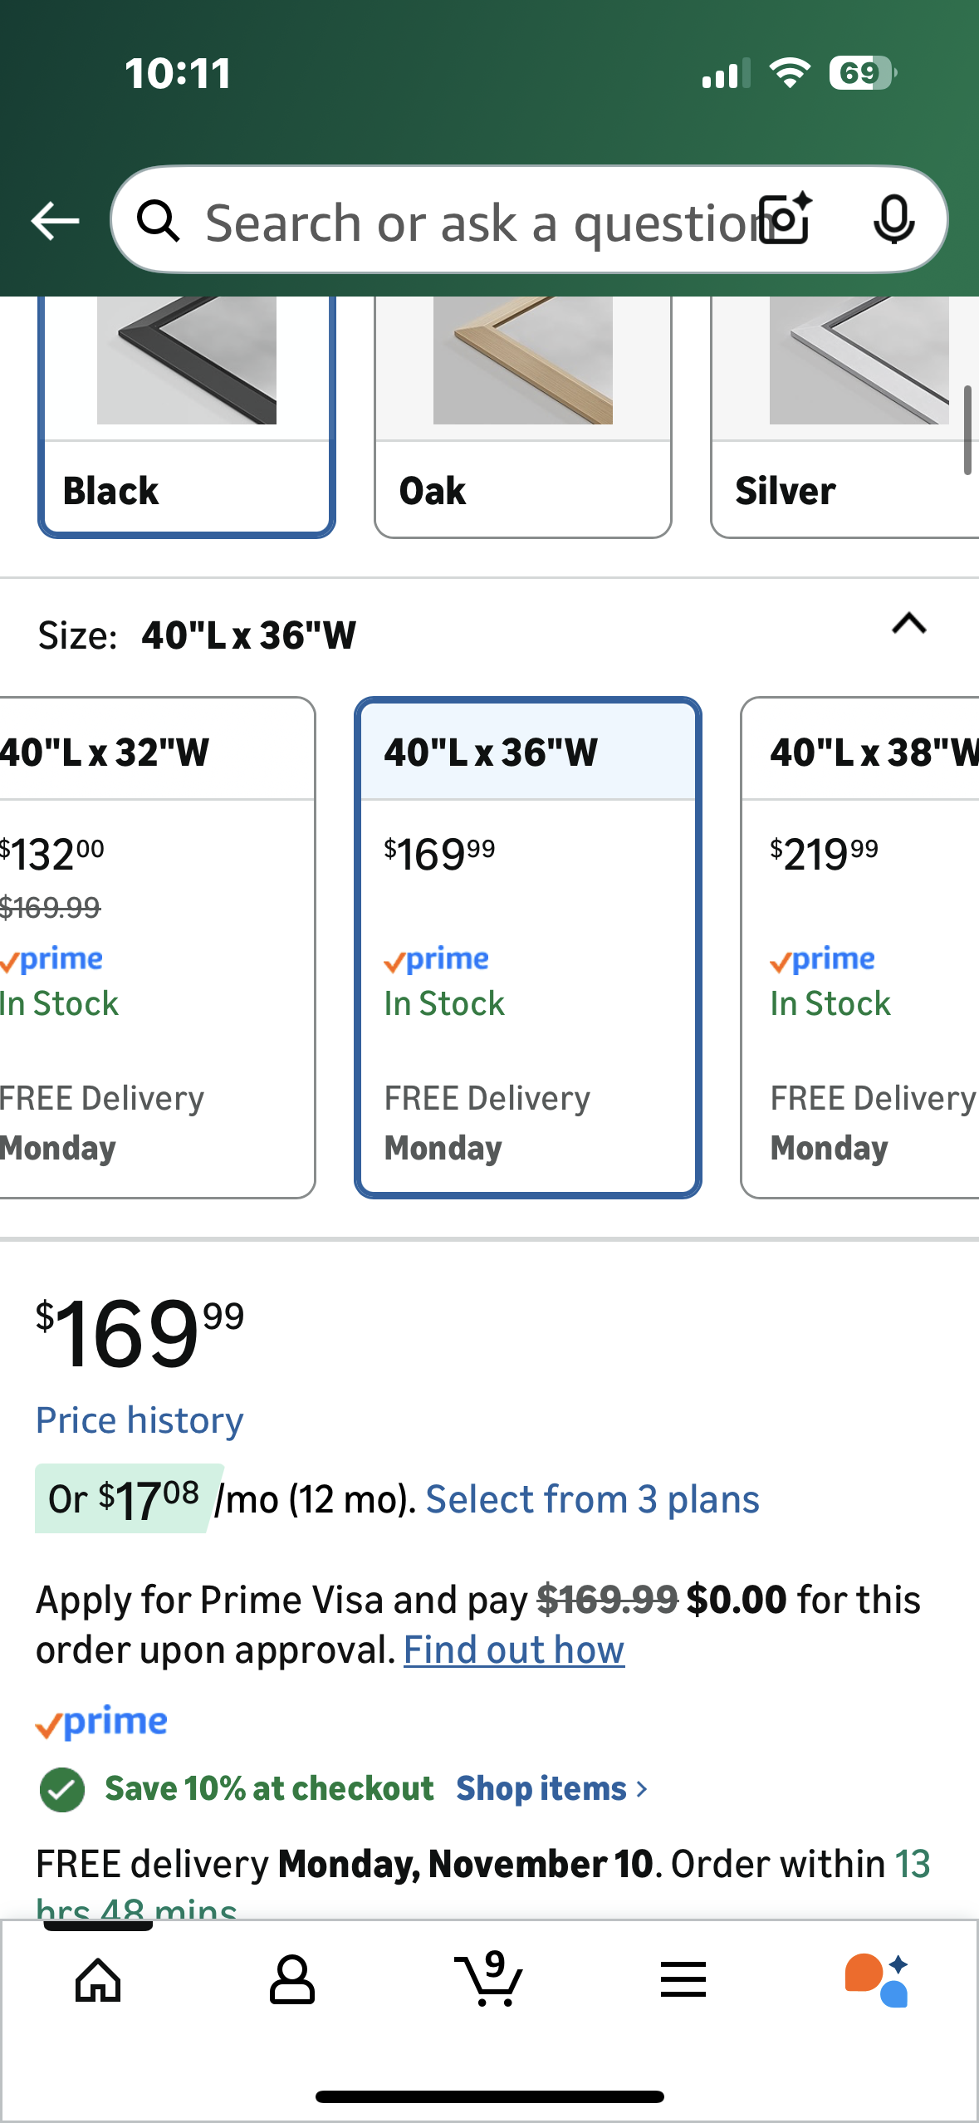Open the Price history link
Viewport: 979px width, 2123px height.
(140, 1420)
